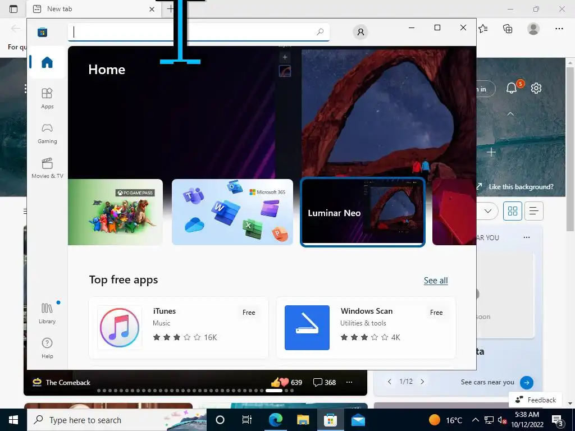Collapse quick links chevron in Edge page
Image resolution: width=575 pixels, height=431 pixels.
(x=510, y=114)
